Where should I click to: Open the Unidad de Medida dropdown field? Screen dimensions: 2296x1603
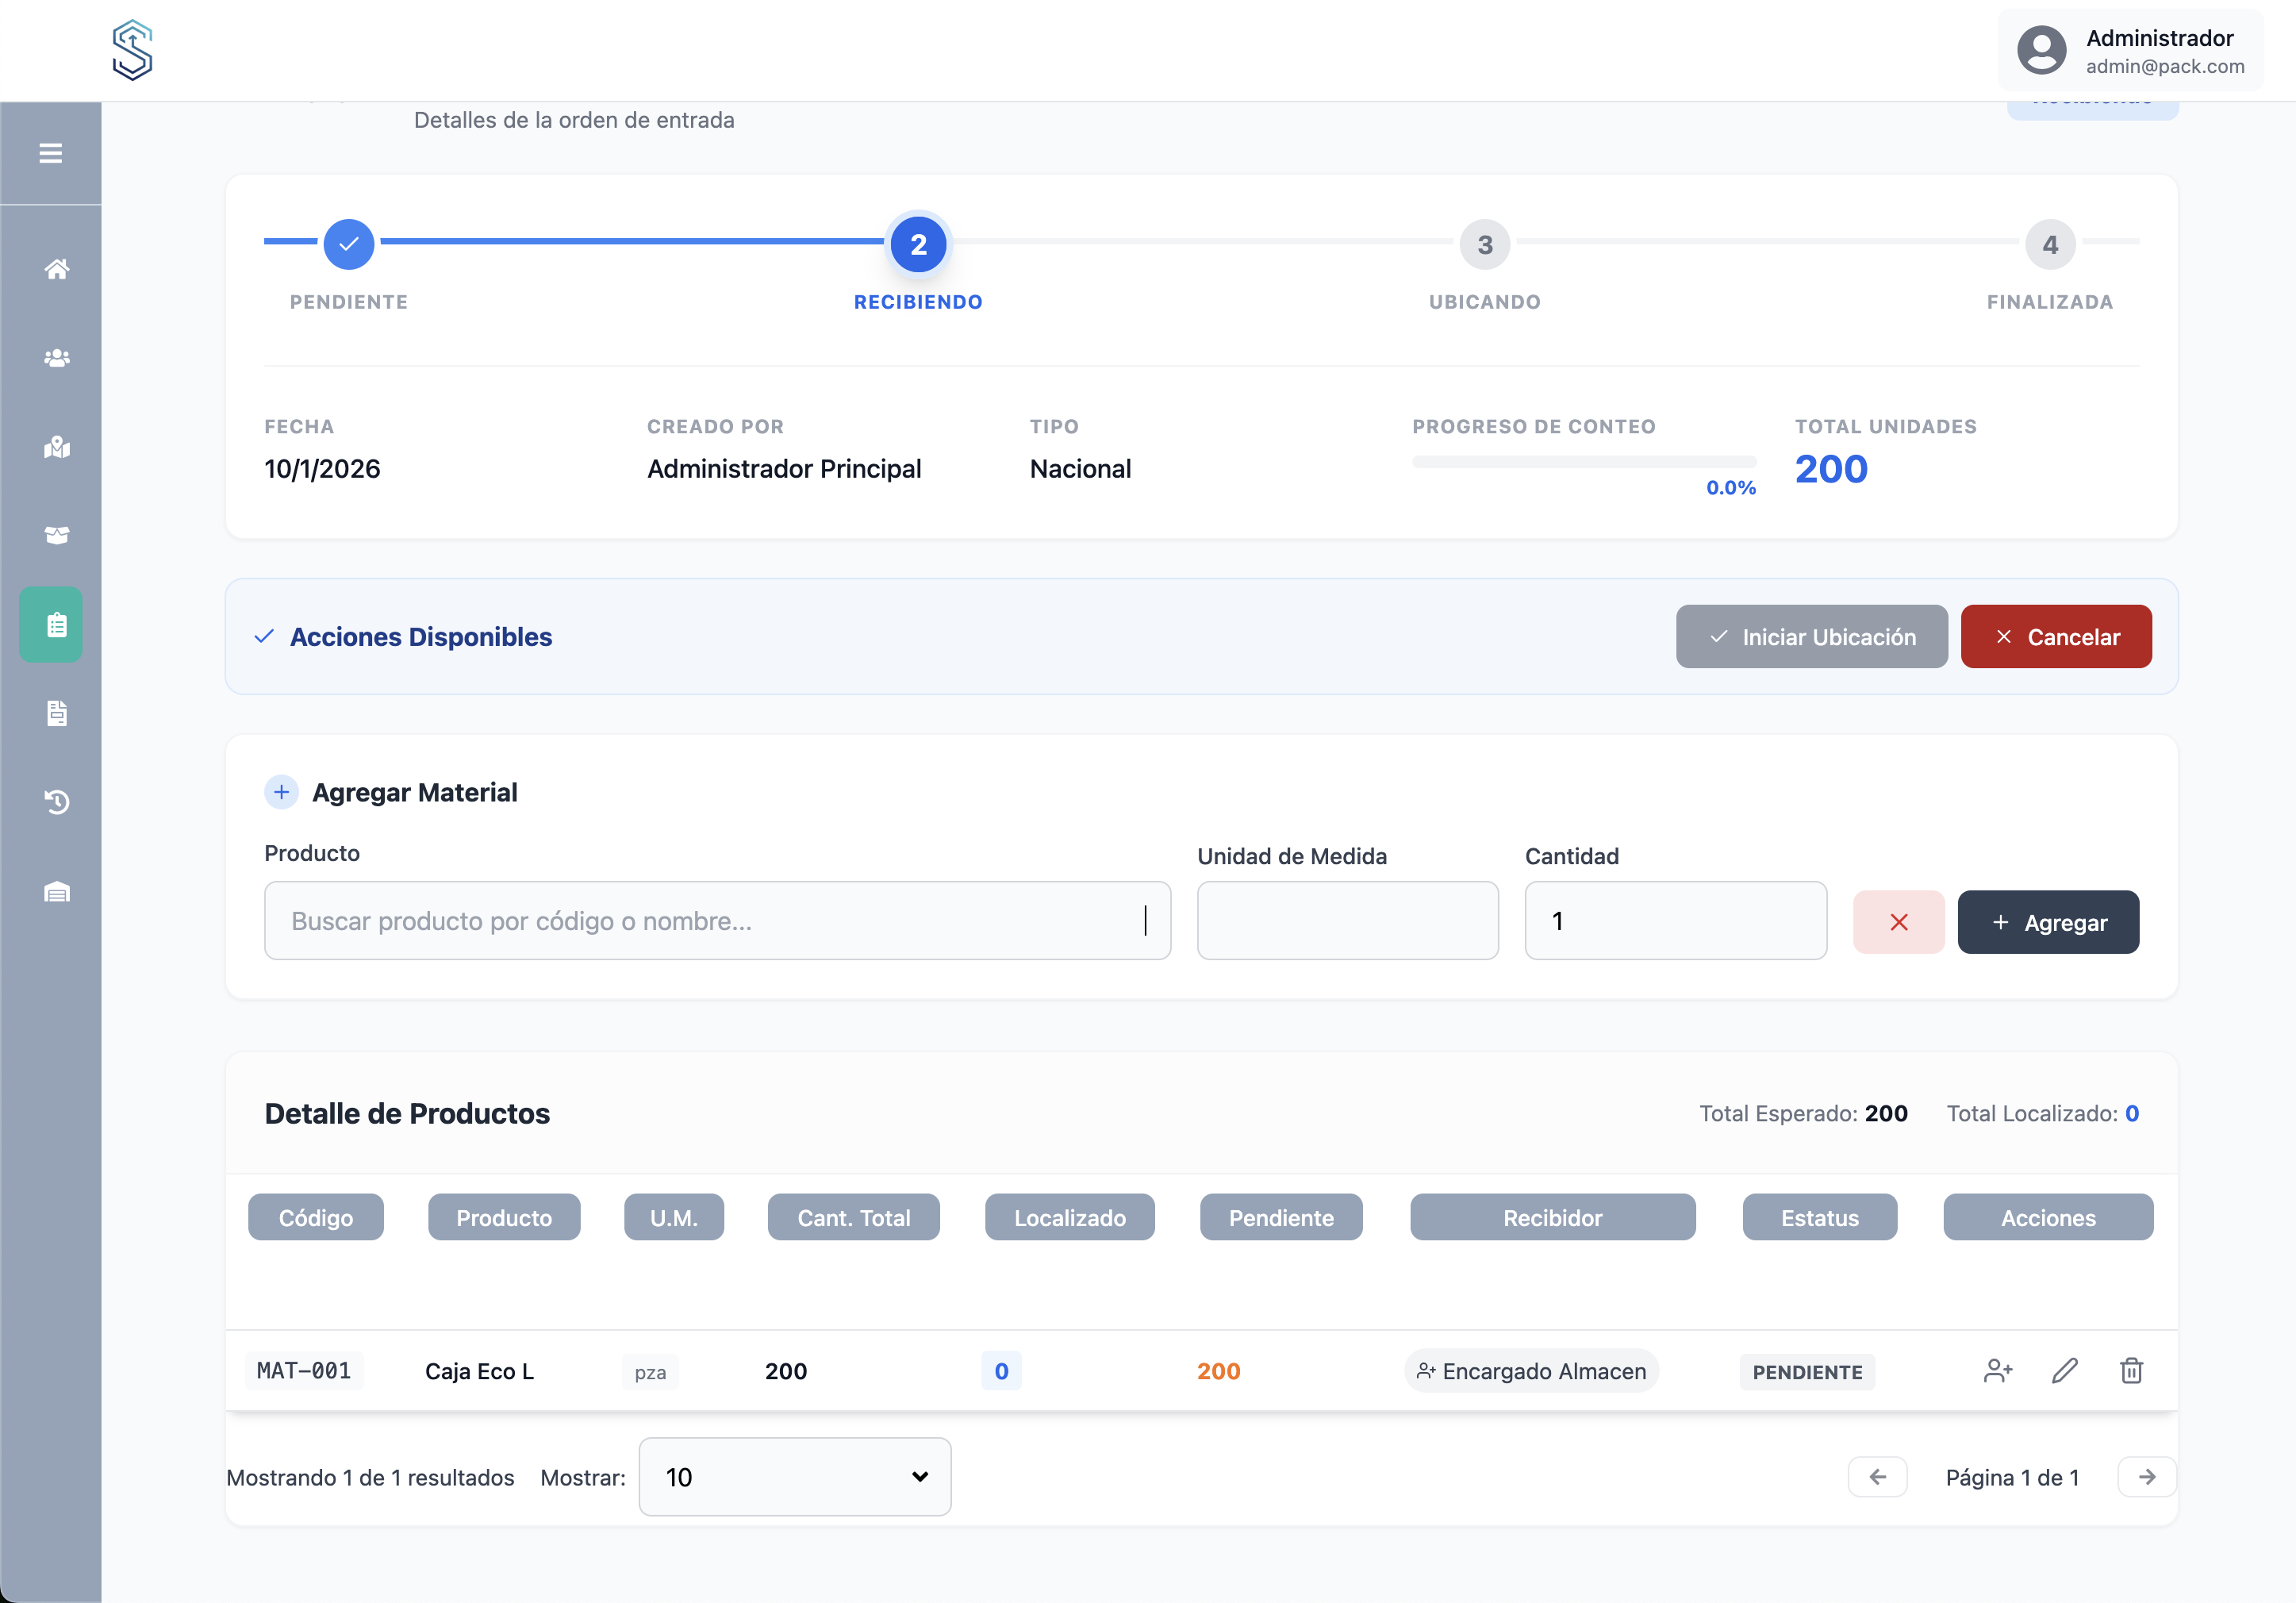[x=1347, y=920]
